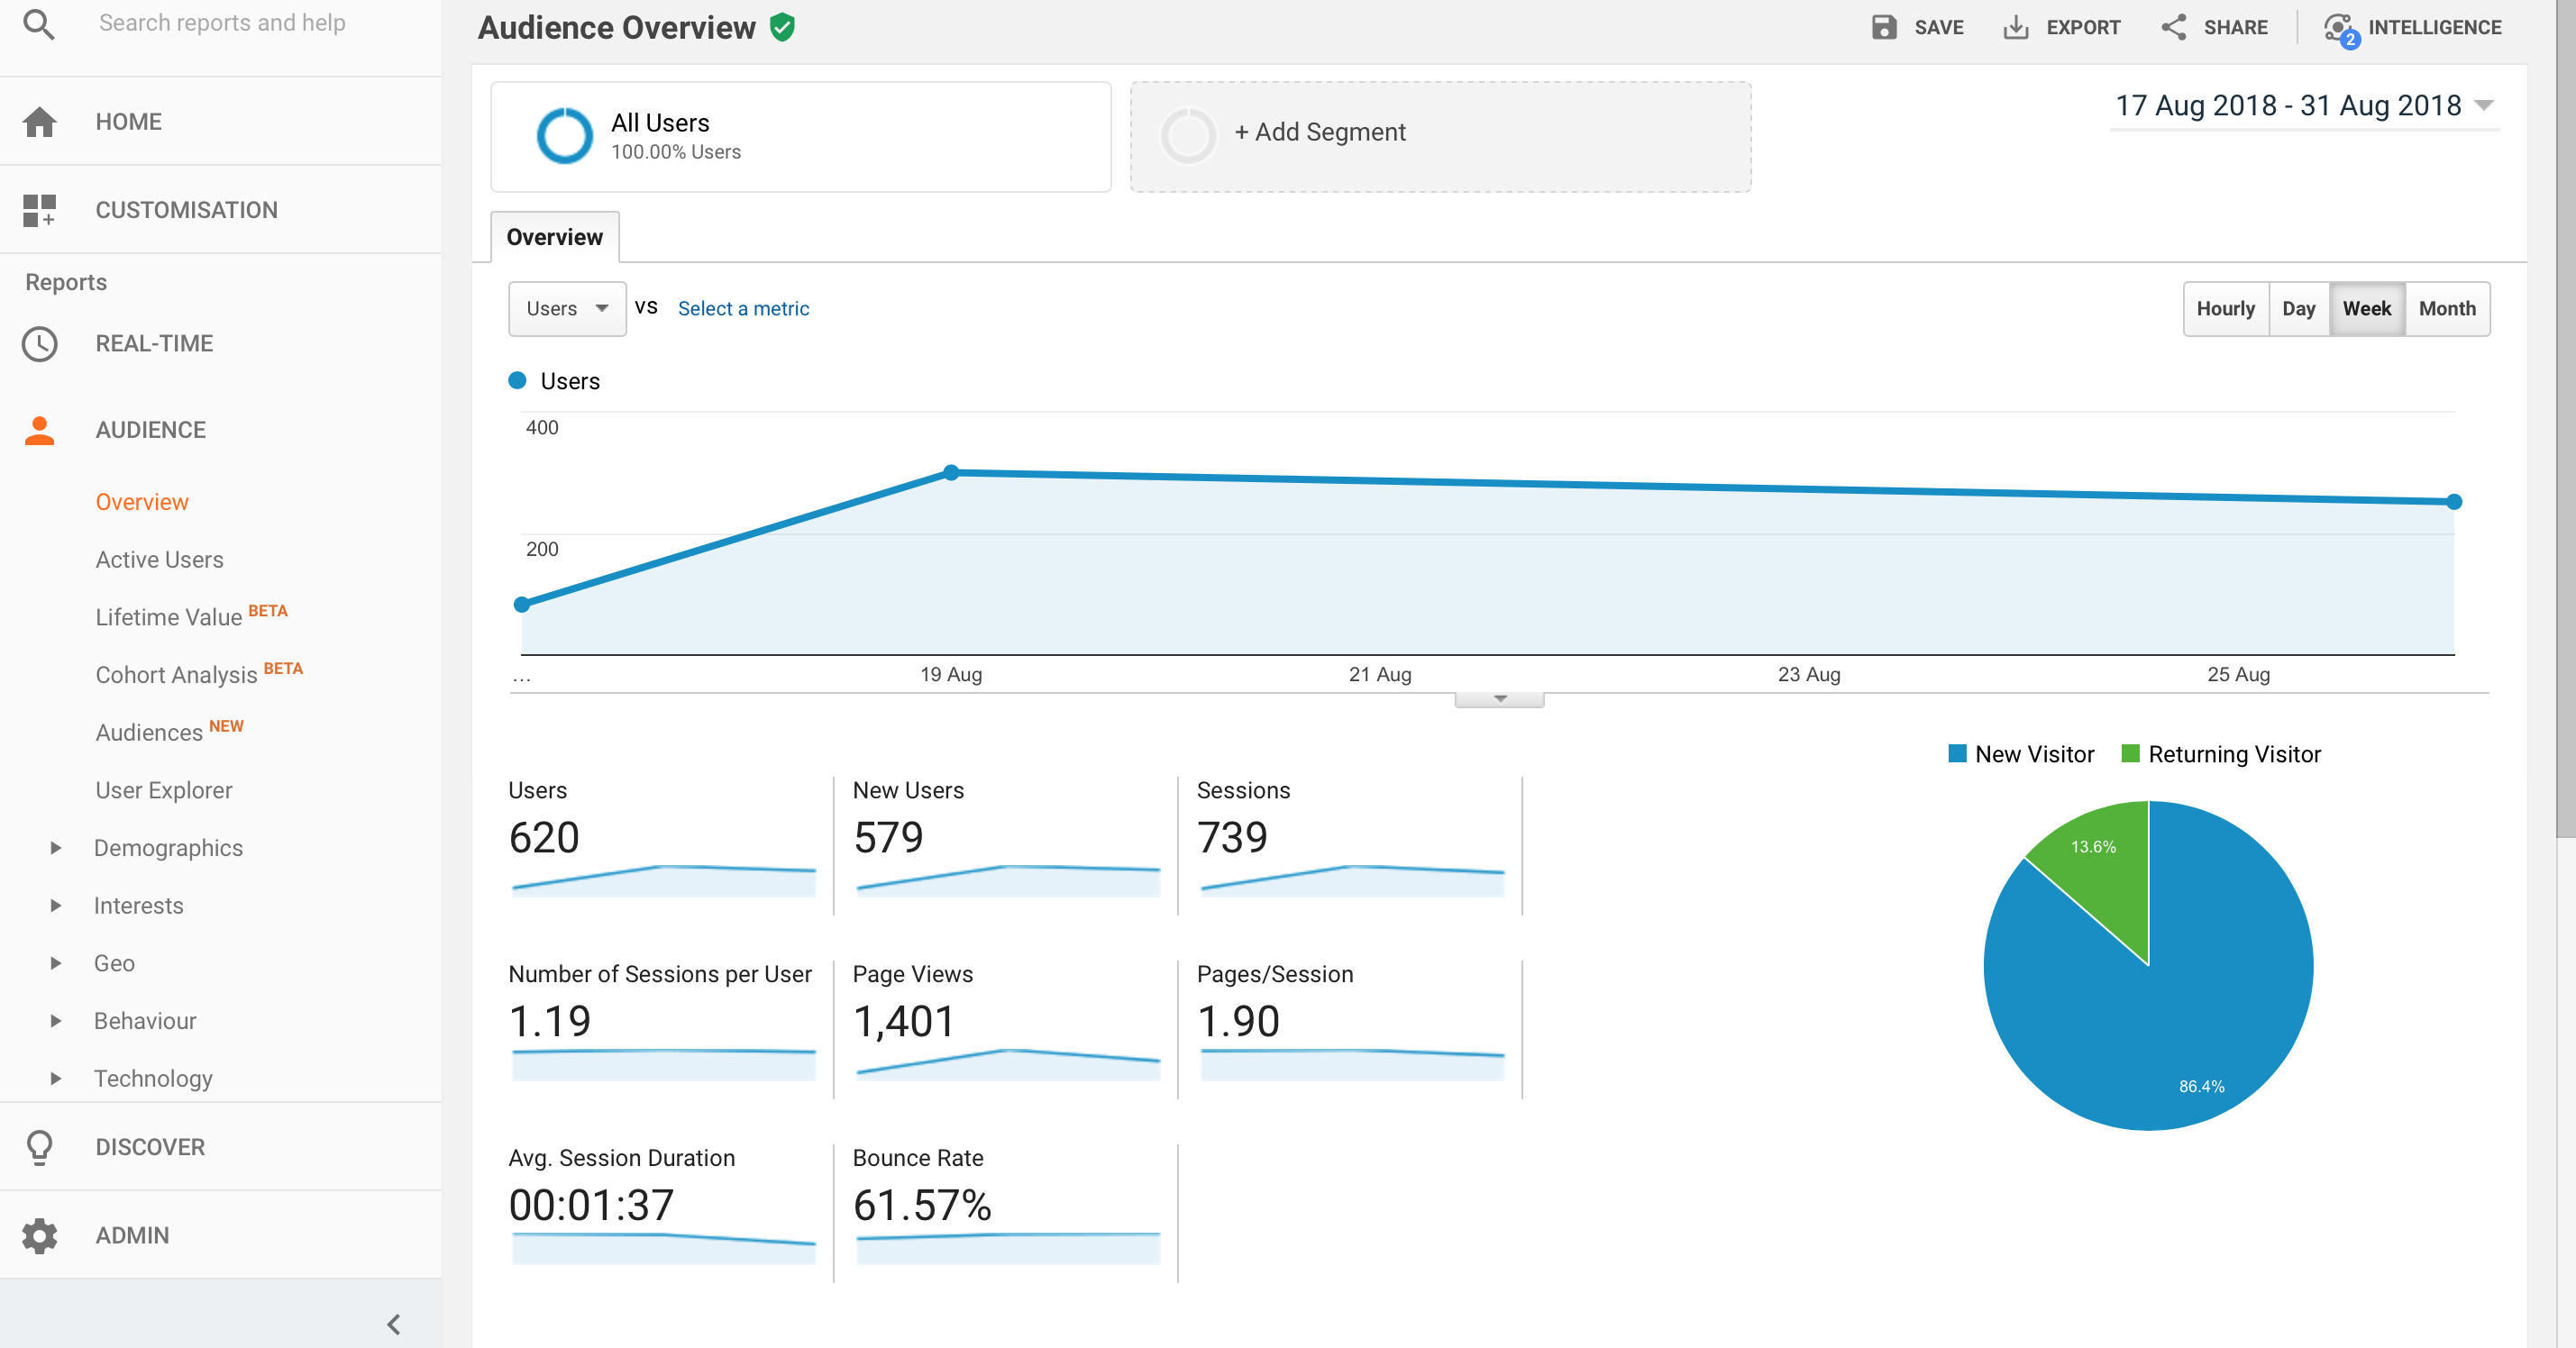Click the Customisation dashboard icon
Viewport: 2576px width, 1348px height.
coord(40,210)
